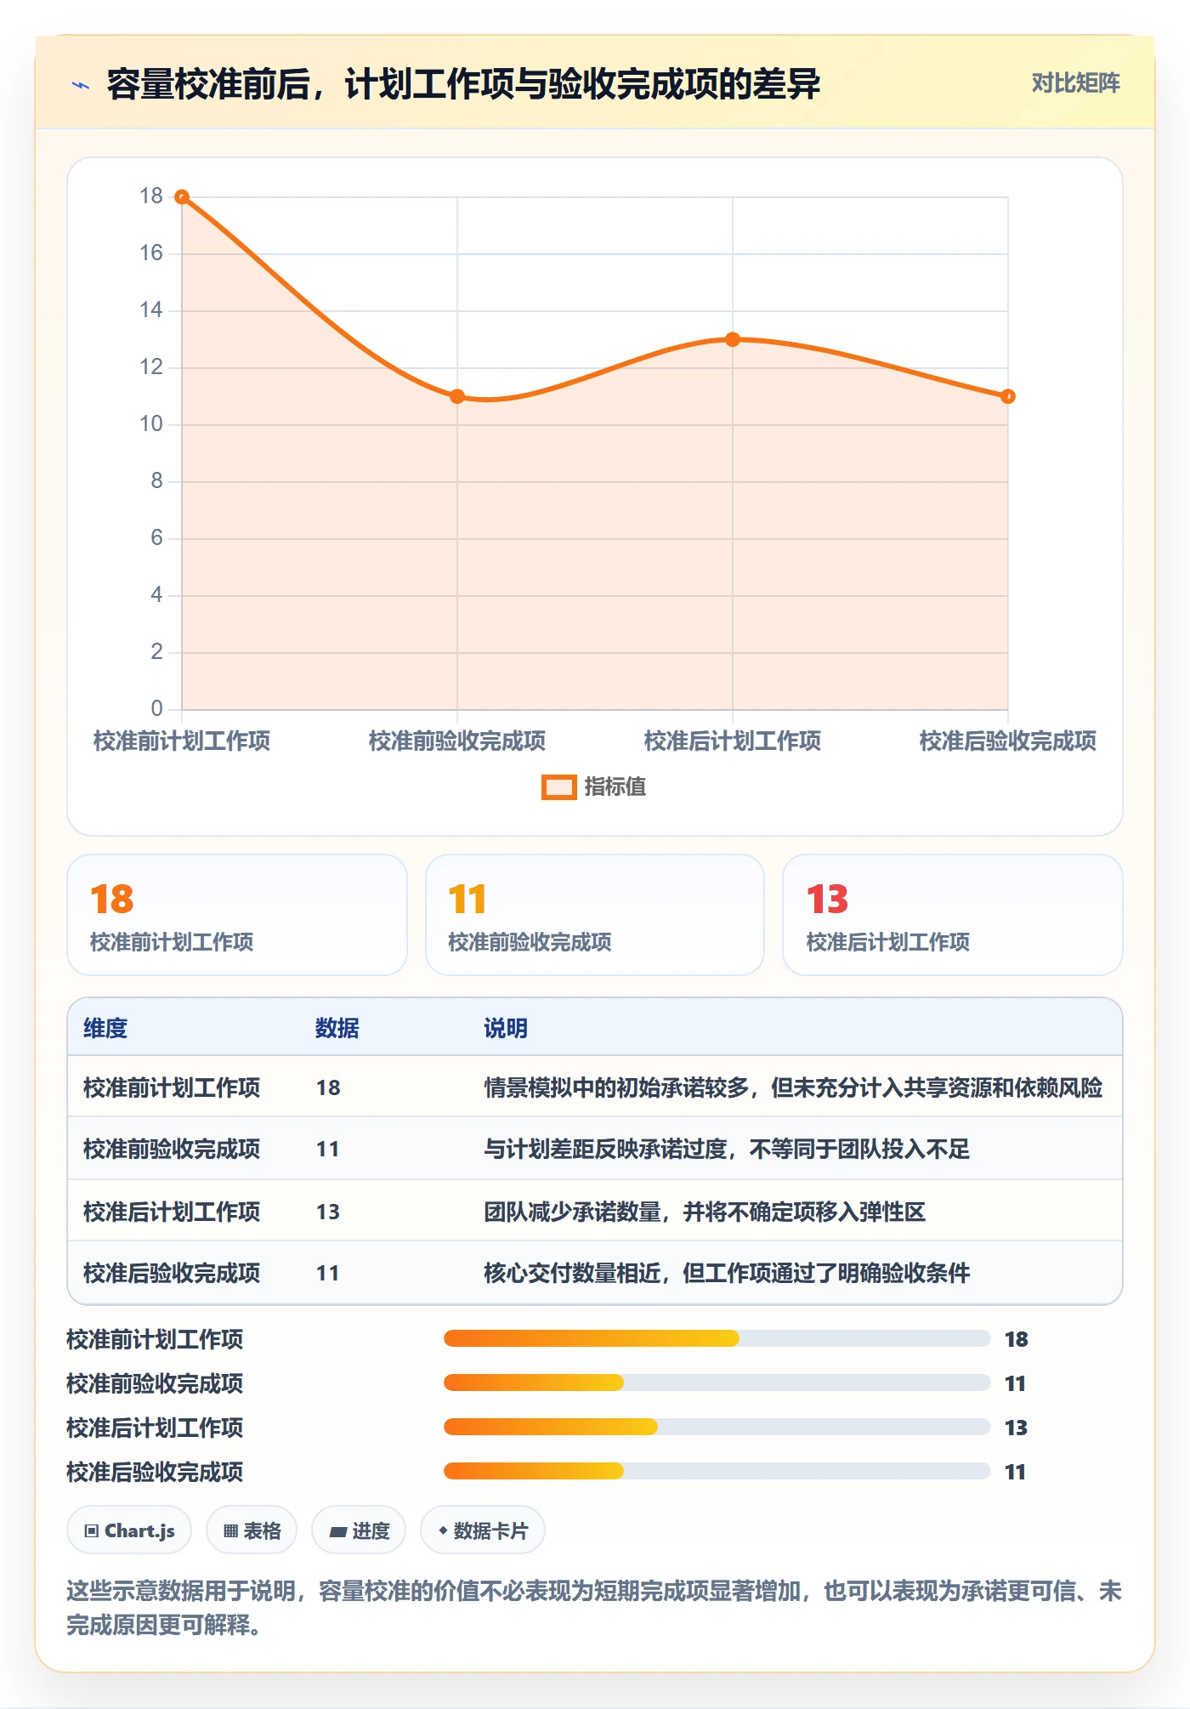Click the 维度 column header

point(105,1028)
